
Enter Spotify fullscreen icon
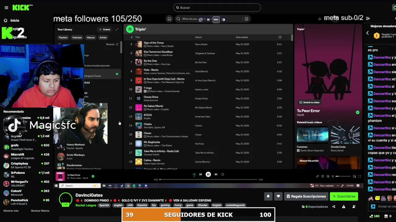(x=359, y=176)
